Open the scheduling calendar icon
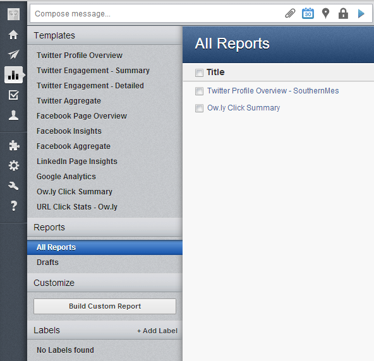 coord(308,13)
